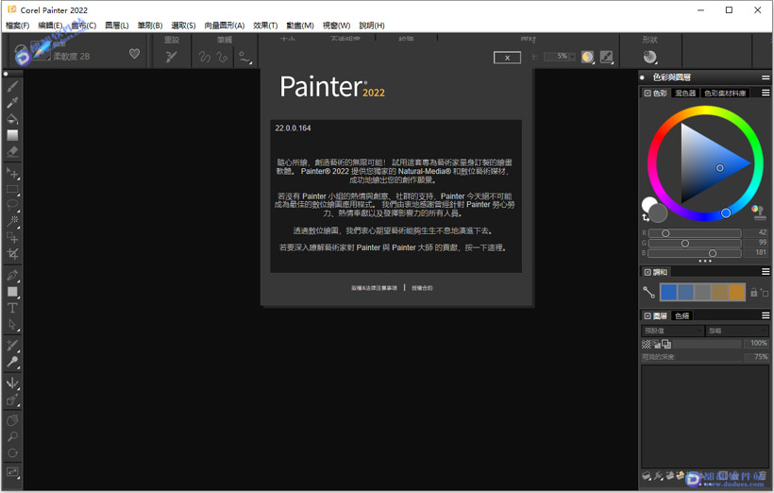Adjust the B blue slider

pos(695,253)
